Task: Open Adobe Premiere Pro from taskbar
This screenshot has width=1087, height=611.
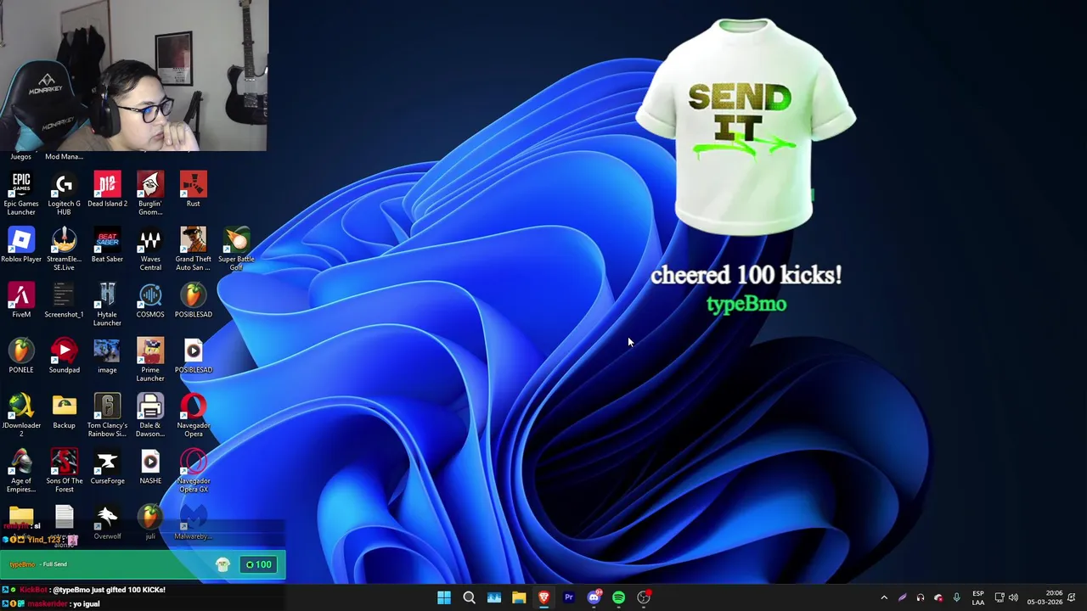Action: 569,597
